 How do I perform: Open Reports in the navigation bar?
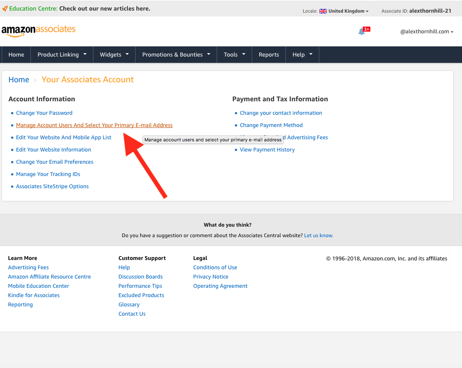click(x=269, y=54)
